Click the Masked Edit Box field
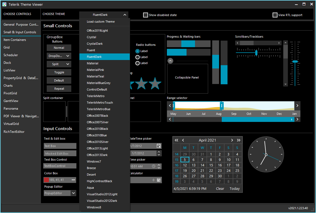316x213 pixels. point(60,153)
